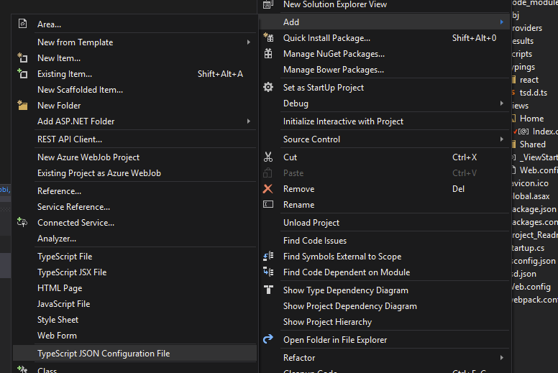Add a JavaScript File
Screen dimensions: 558x373
point(134,304)
